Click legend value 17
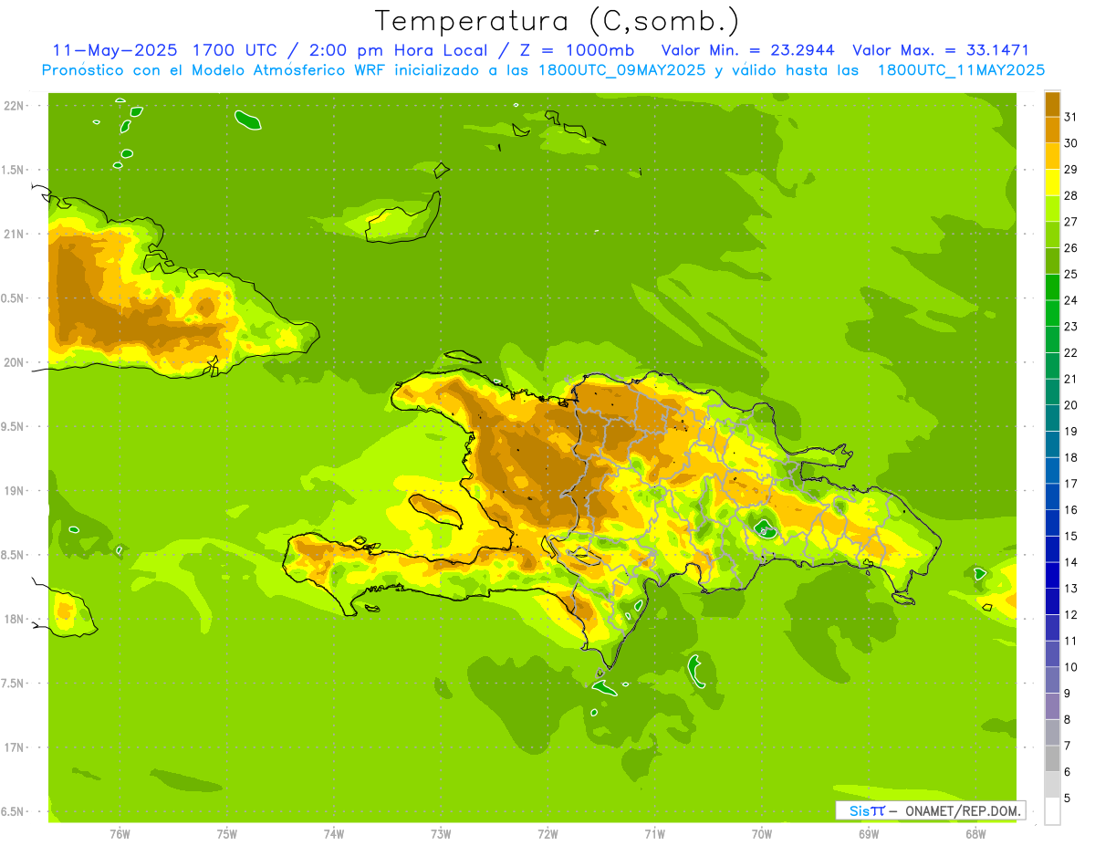The width and height of the screenshot is (1095, 846). [x=1071, y=484]
